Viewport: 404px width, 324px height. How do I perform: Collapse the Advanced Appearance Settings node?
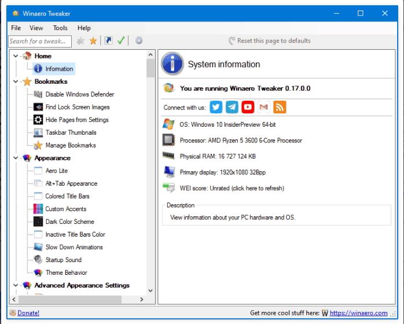[x=16, y=285]
